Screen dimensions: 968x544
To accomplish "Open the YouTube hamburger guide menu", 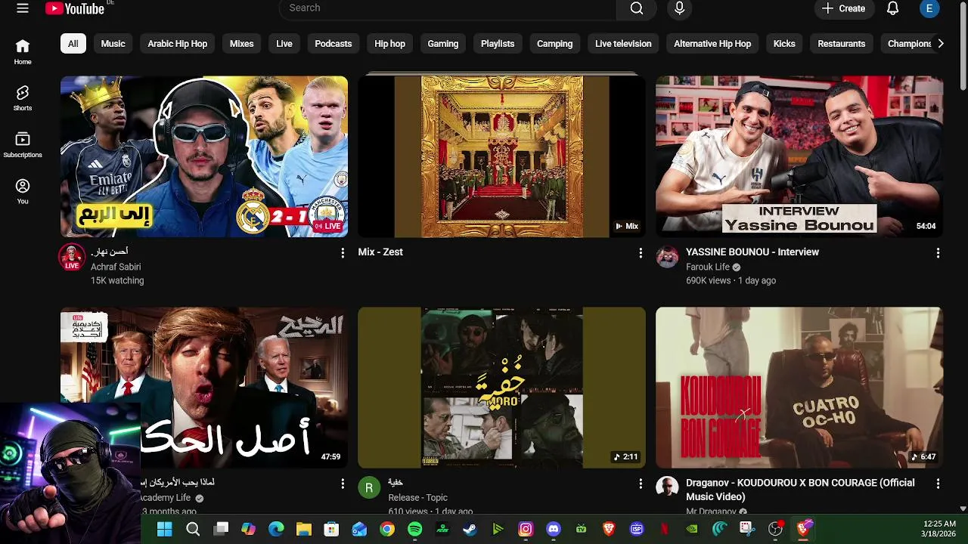I will click(x=23, y=8).
